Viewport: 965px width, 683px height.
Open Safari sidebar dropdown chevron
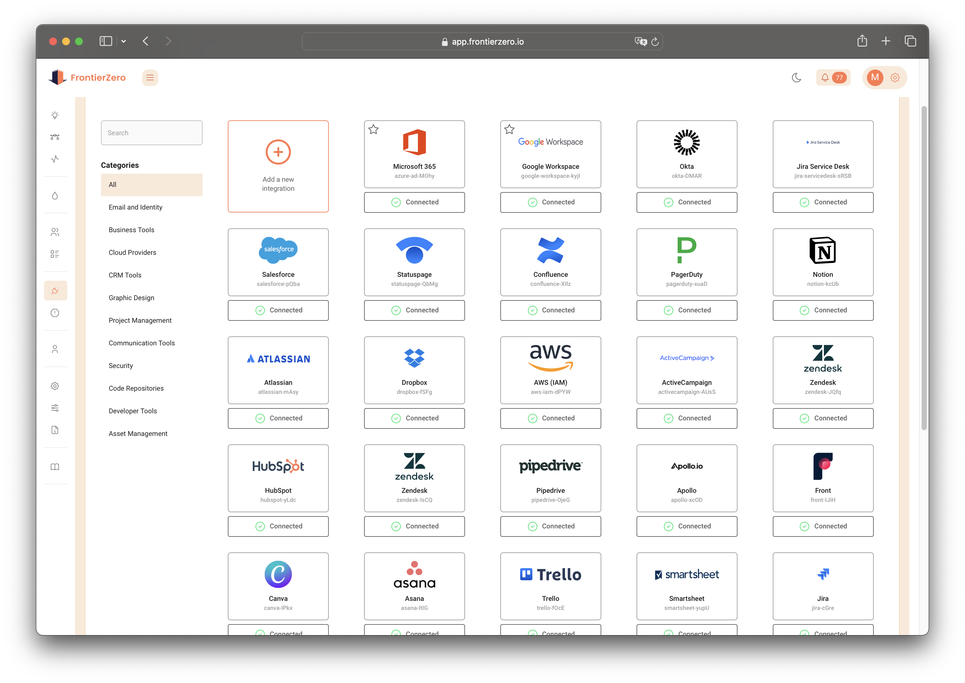124,41
